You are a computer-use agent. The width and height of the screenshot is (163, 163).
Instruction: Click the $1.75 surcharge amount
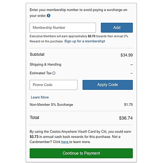pos(128,105)
